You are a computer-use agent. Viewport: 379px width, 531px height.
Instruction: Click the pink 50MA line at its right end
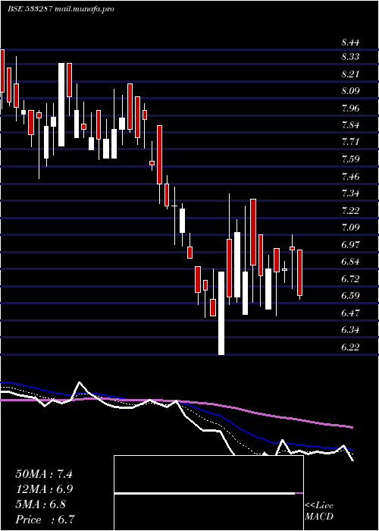(x=351, y=427)
